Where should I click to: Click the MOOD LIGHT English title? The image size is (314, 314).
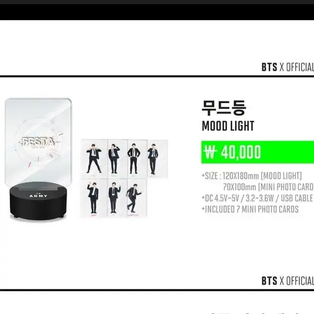(x=228, y=126)
